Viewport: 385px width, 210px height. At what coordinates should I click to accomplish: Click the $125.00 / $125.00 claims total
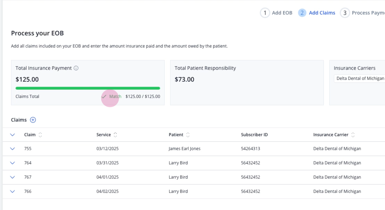143,97
